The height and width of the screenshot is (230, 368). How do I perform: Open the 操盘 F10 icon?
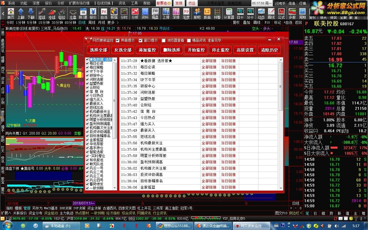point(155,13)
